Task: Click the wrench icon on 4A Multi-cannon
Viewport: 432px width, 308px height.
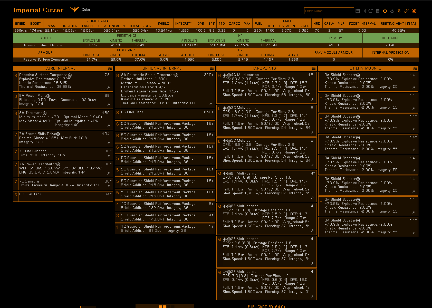Action: tap(312, 100)
